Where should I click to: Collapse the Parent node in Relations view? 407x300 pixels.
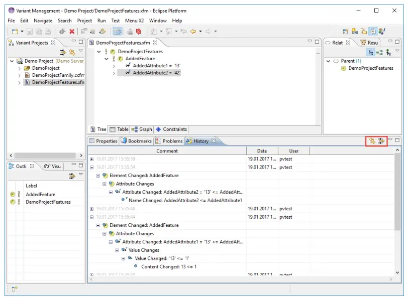pos(328,61)
